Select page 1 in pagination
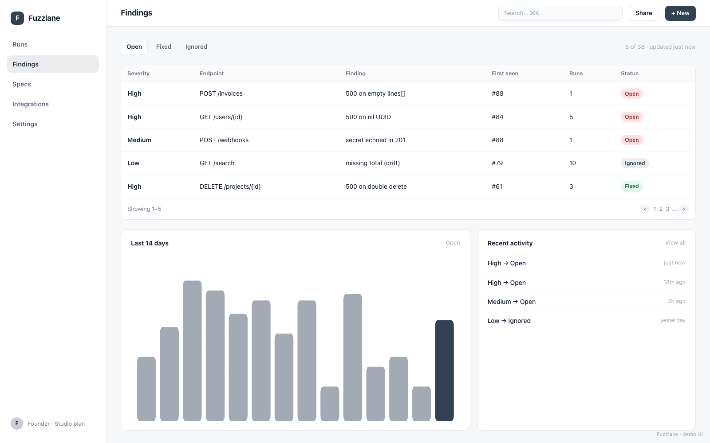 tap(655, 209)
